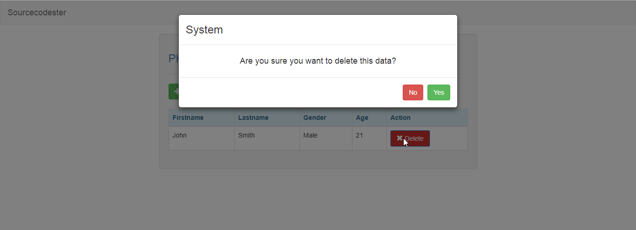This screenshot has height=230, width=636.
Task: Cancel deletion with the No button
Action: tap(413, 92)
